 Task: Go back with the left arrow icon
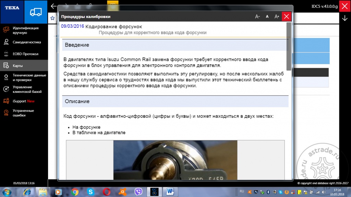coord(53,6)
